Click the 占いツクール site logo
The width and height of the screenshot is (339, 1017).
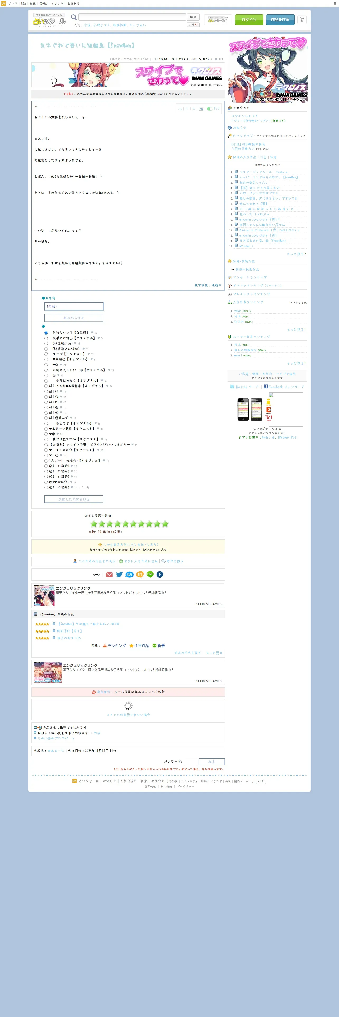[x=49, y=20]
